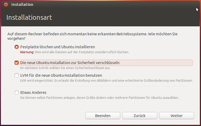
Task: Click the 'Sie können selbst Partitionen anlegen' description
Action: pos(99,98)
